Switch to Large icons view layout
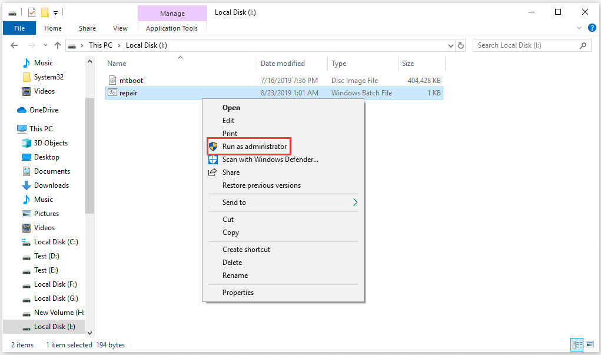This screenshot has height=355, width=601. pos(590,344)
